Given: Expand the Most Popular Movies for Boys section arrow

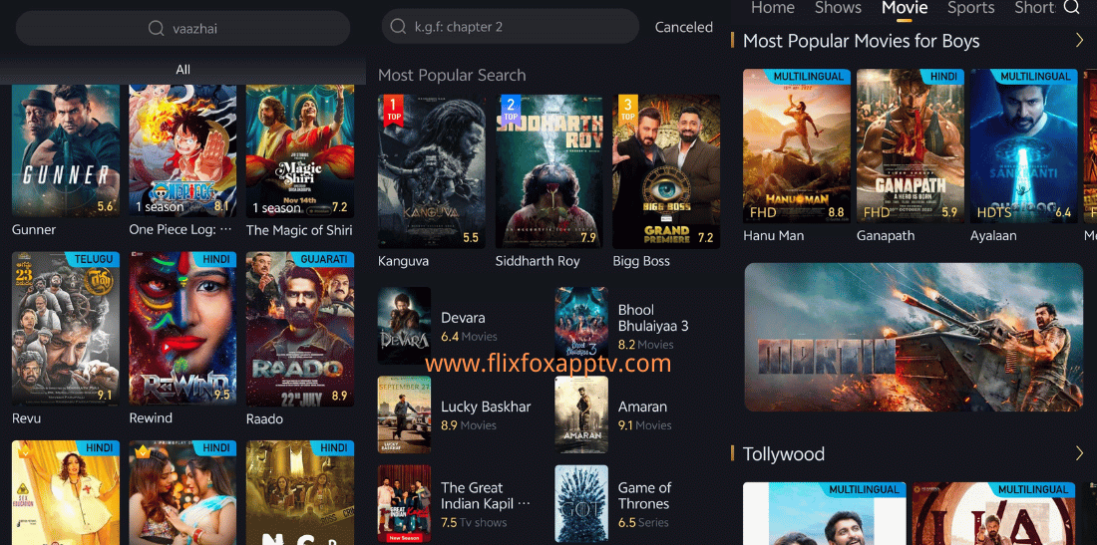Looking at the screenshot, I should [x=1079, y=41].
